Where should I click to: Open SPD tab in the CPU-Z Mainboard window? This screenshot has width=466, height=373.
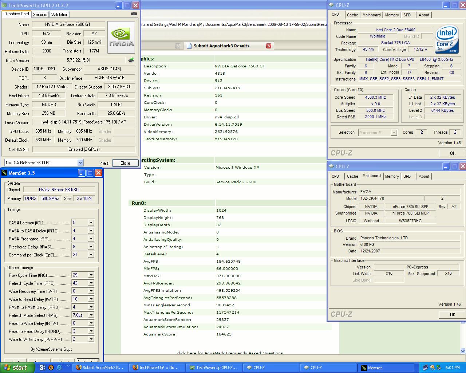coord(407,176)
